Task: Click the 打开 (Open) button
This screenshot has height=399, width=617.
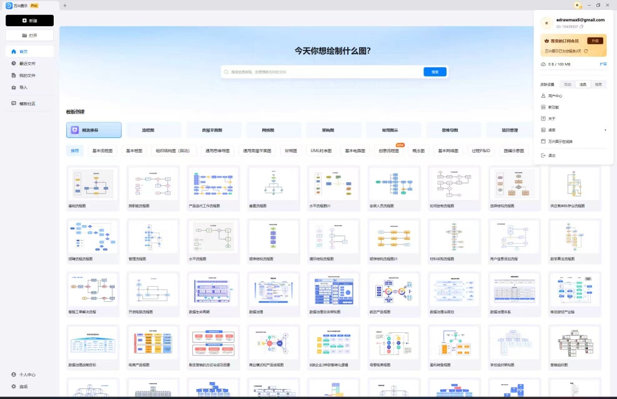Action: tap(29, 36)
